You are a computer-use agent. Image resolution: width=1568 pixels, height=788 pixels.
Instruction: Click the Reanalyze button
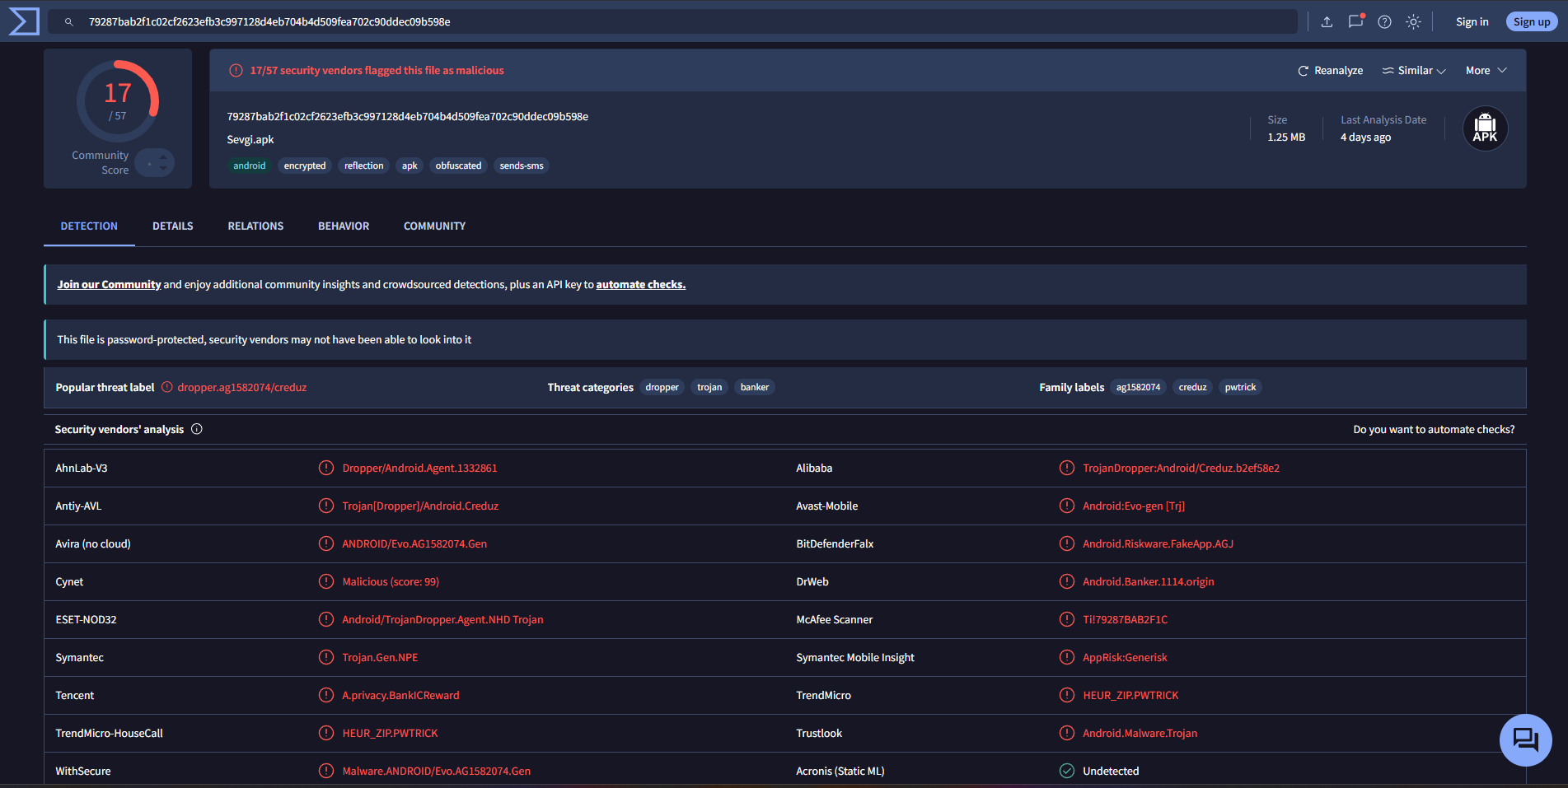tap(1330, 71)
